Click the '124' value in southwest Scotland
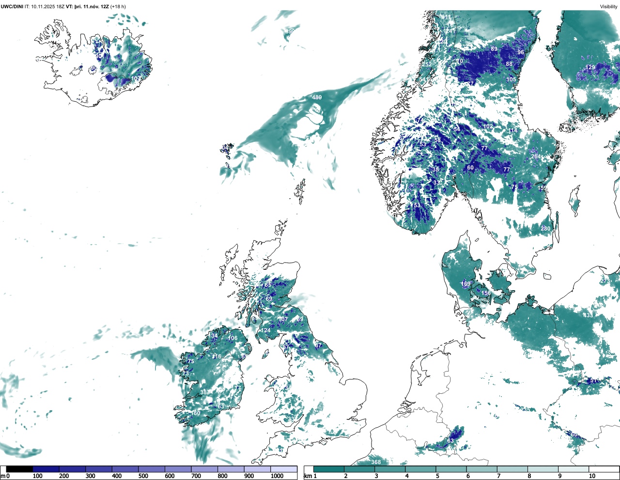The image size is (620, 480). (266, 331)
